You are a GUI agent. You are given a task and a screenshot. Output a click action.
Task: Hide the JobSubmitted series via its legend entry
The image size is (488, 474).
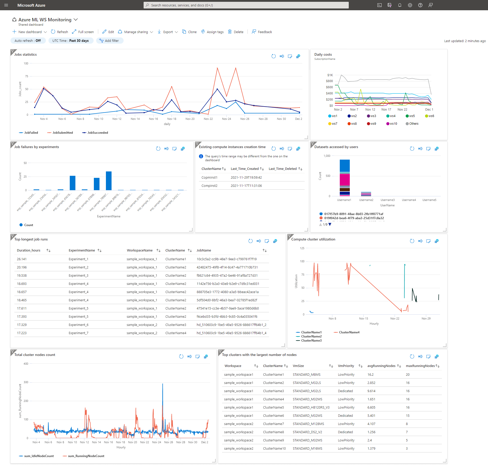60,132
